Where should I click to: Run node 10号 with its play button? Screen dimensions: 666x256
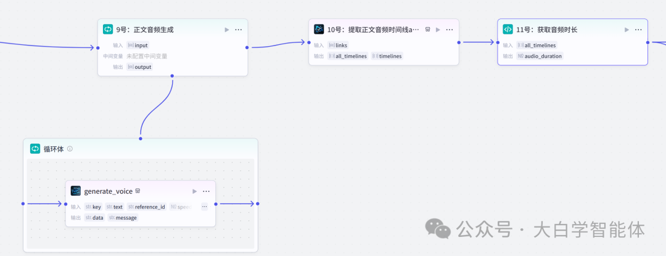[438, 30]
